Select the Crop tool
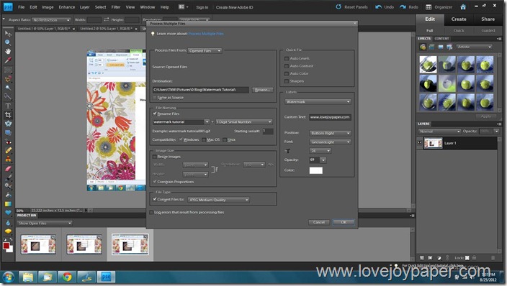 click(8, 115)
